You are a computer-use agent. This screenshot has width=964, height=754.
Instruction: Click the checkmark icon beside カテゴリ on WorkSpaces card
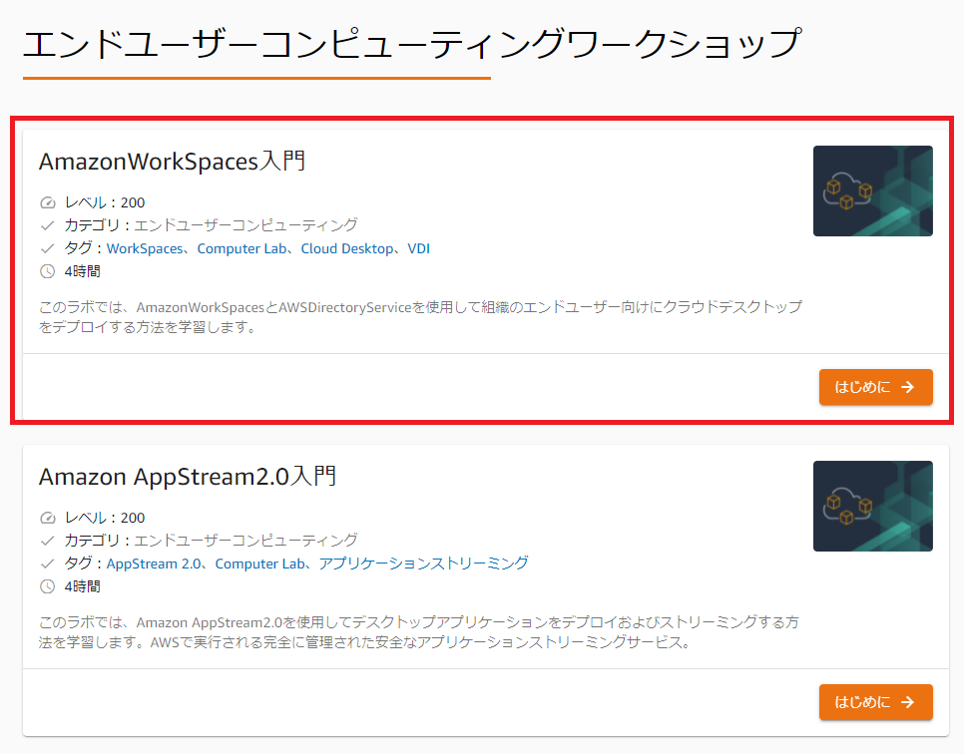pyautogui.click(x=46, y=224)
